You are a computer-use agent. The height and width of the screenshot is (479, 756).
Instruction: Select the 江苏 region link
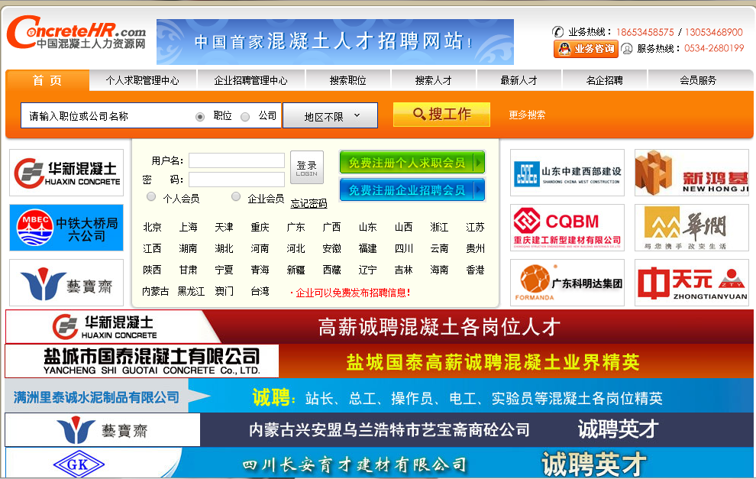476,227
